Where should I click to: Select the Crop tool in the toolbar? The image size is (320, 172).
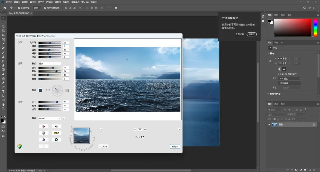point(3,35)
